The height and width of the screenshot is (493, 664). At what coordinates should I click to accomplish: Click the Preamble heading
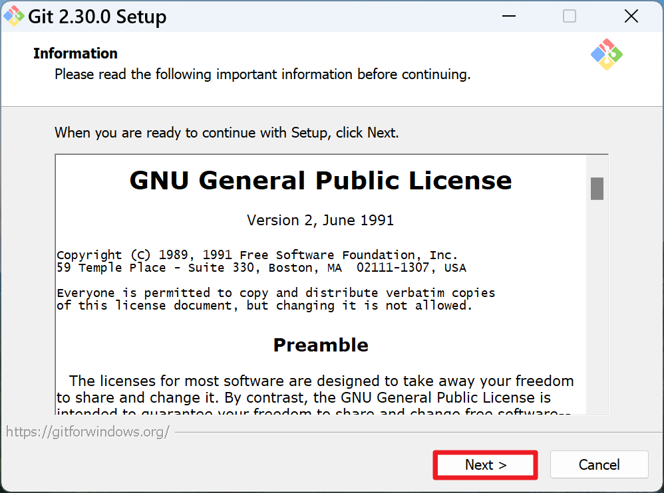[321, 345]
